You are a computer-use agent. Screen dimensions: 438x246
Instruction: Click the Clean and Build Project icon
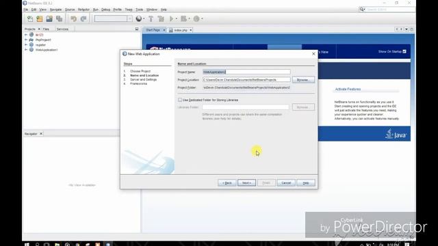tap(161, 18)
